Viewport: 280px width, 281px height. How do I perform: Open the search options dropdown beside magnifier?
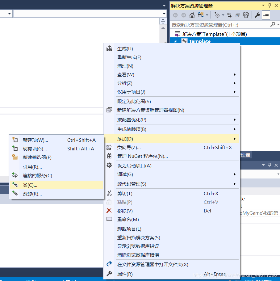pos(278,25)
